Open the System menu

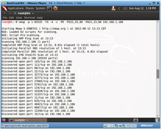(41, 8)
